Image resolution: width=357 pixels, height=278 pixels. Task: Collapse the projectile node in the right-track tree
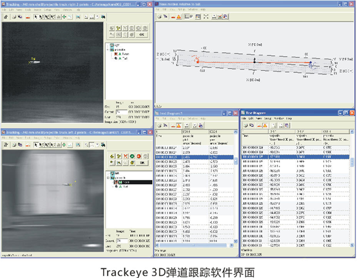point(108,50)
